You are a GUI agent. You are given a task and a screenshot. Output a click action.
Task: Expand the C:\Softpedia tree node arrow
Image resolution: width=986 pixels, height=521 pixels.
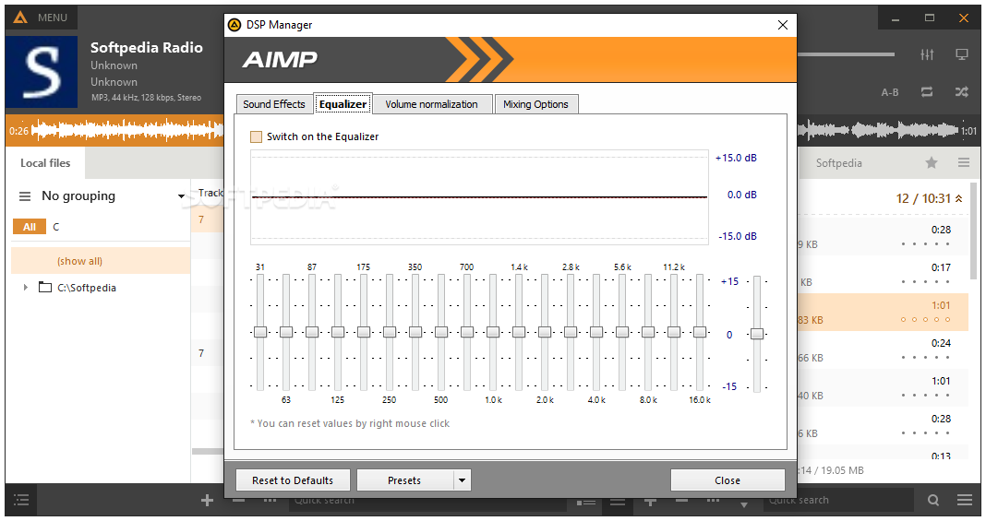pyautogui.click(x=26, y=288)
